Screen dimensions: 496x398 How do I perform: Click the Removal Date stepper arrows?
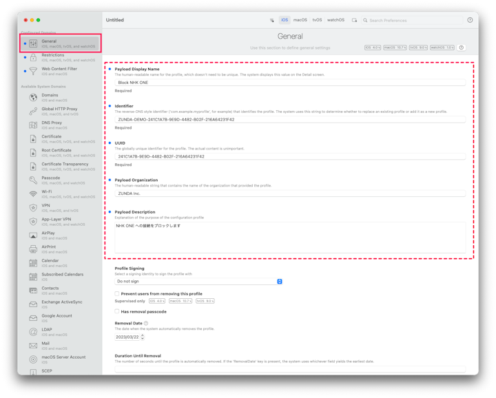(x=143, y=337)
